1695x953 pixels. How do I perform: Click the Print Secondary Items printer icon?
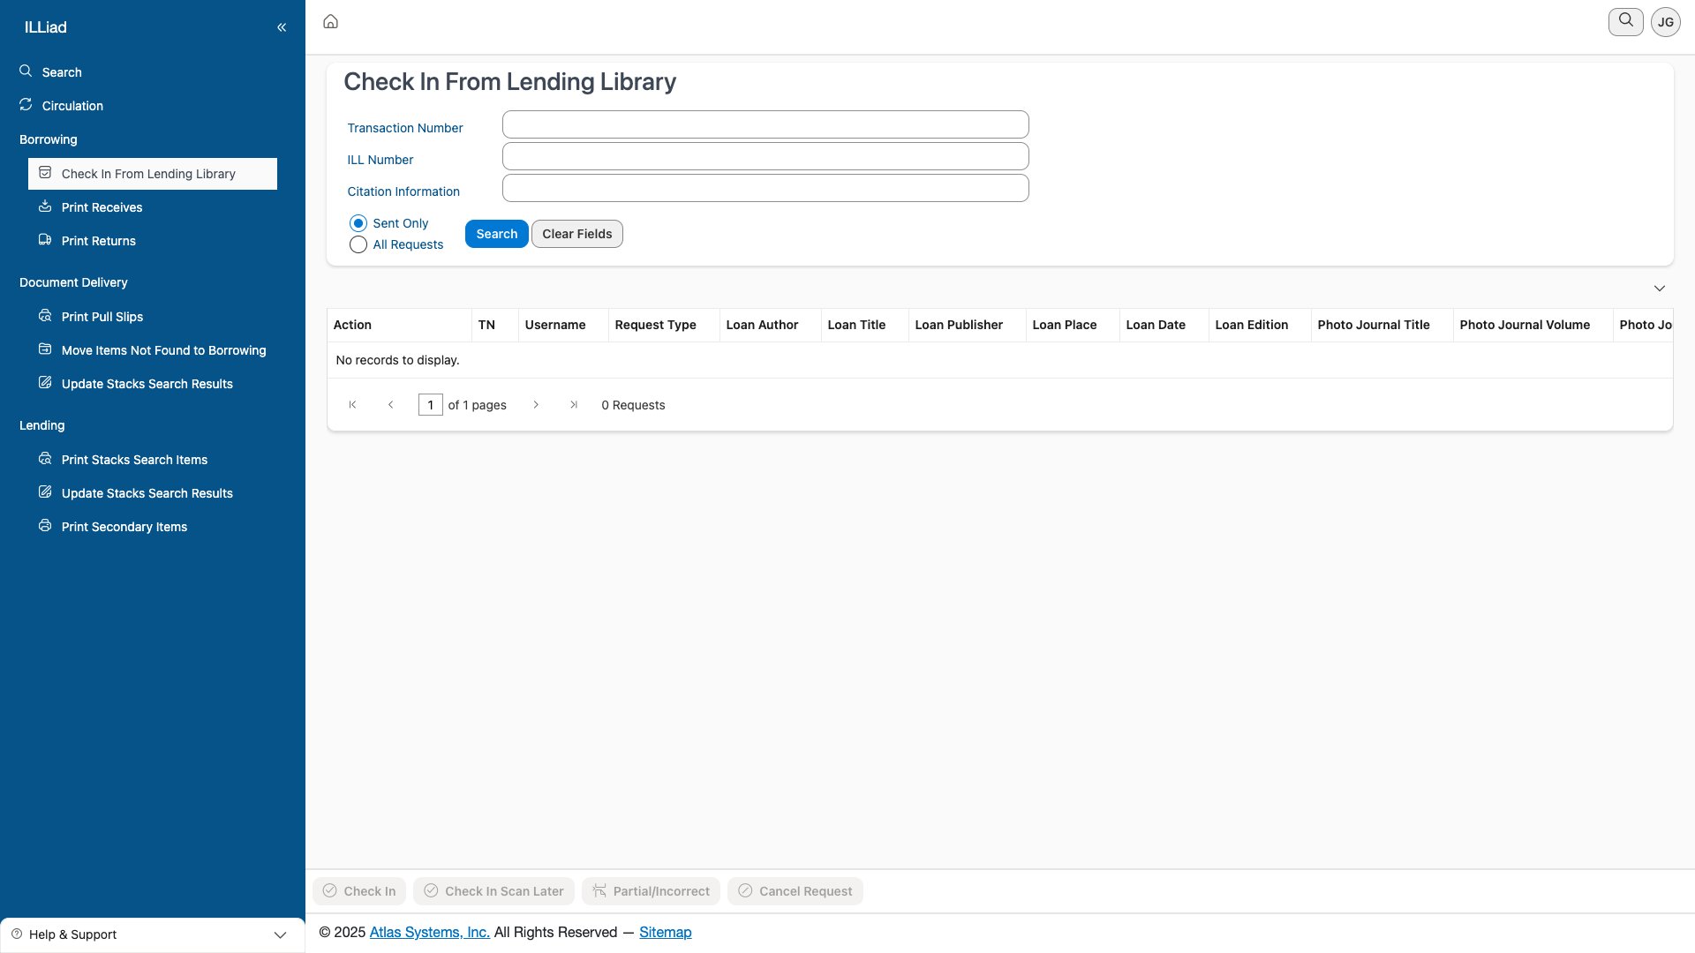point(45,526)
